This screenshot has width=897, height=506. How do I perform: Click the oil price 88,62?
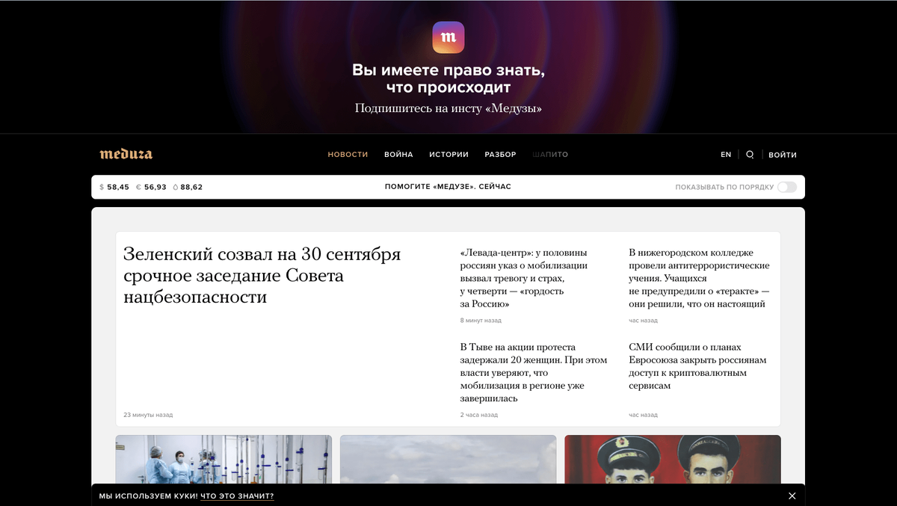[x=188, y=187]
